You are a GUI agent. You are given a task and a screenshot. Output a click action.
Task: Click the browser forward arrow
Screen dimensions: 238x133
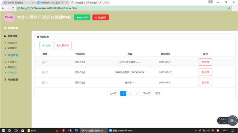click(8, 8)
